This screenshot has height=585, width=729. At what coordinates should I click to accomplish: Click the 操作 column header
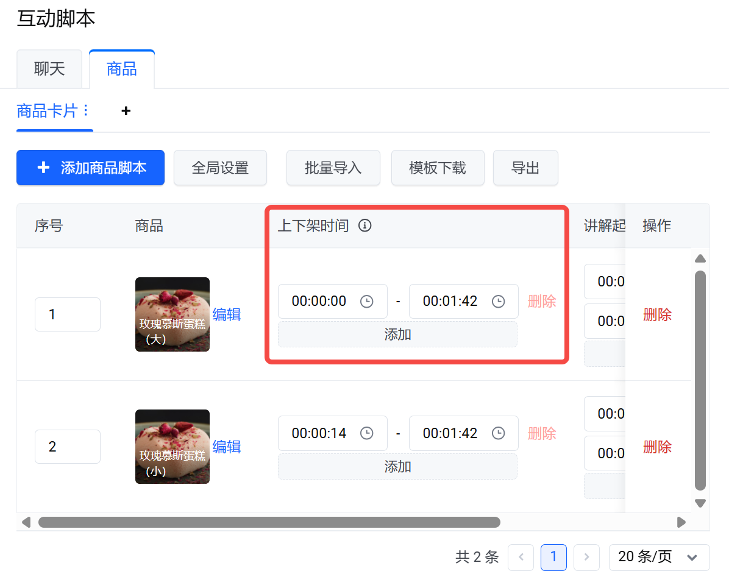click(x=657, y=226)
